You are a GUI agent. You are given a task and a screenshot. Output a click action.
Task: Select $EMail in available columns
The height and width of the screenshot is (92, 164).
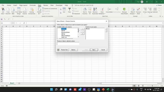point(63,34)
